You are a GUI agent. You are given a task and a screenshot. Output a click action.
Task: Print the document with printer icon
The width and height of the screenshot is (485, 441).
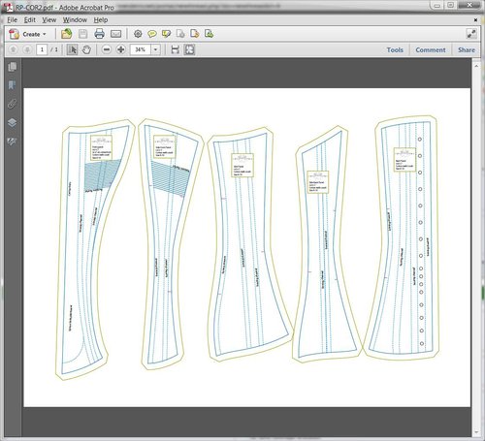tap(99, 34)
